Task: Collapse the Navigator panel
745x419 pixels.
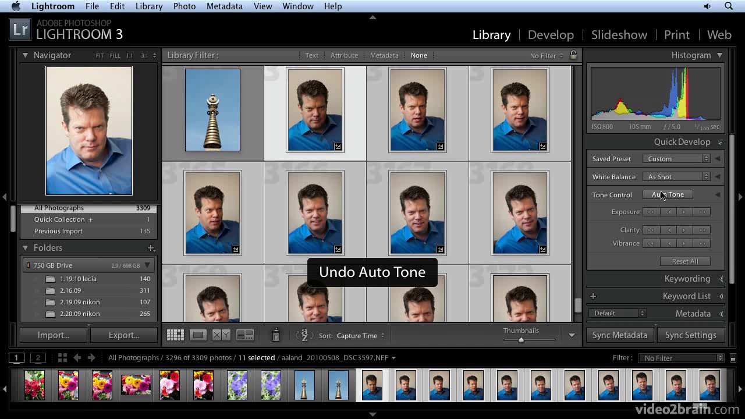Action: pos(25,55)
